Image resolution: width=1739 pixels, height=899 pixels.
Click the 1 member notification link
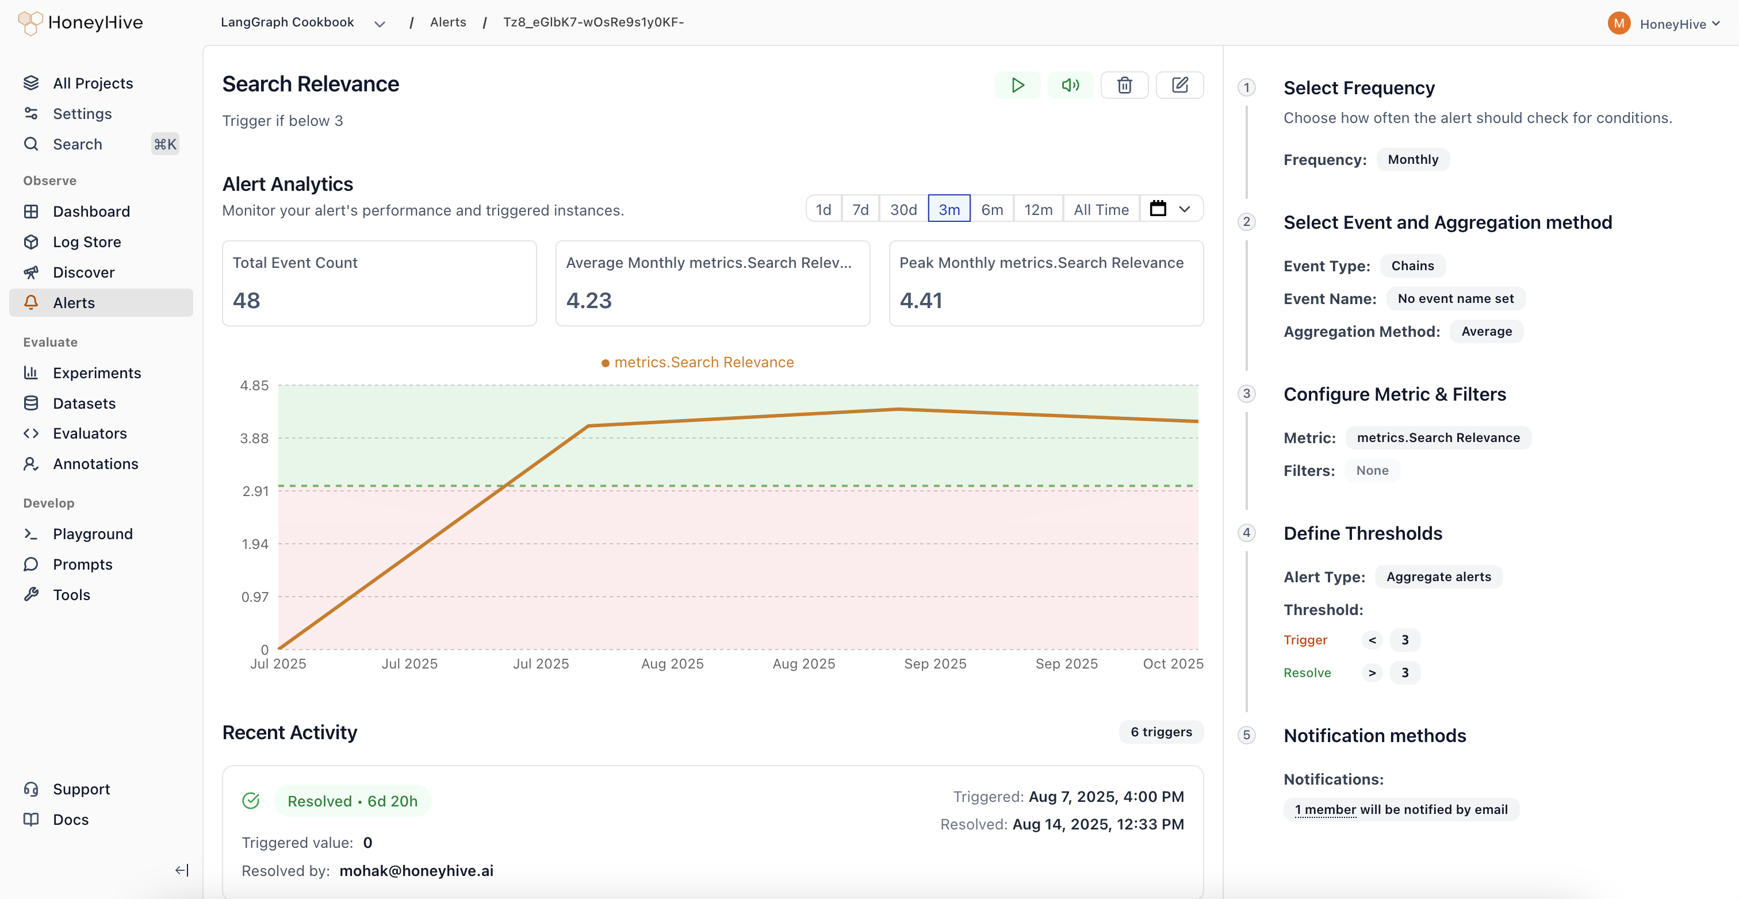pyautogui.click(x=1325, y=809)
